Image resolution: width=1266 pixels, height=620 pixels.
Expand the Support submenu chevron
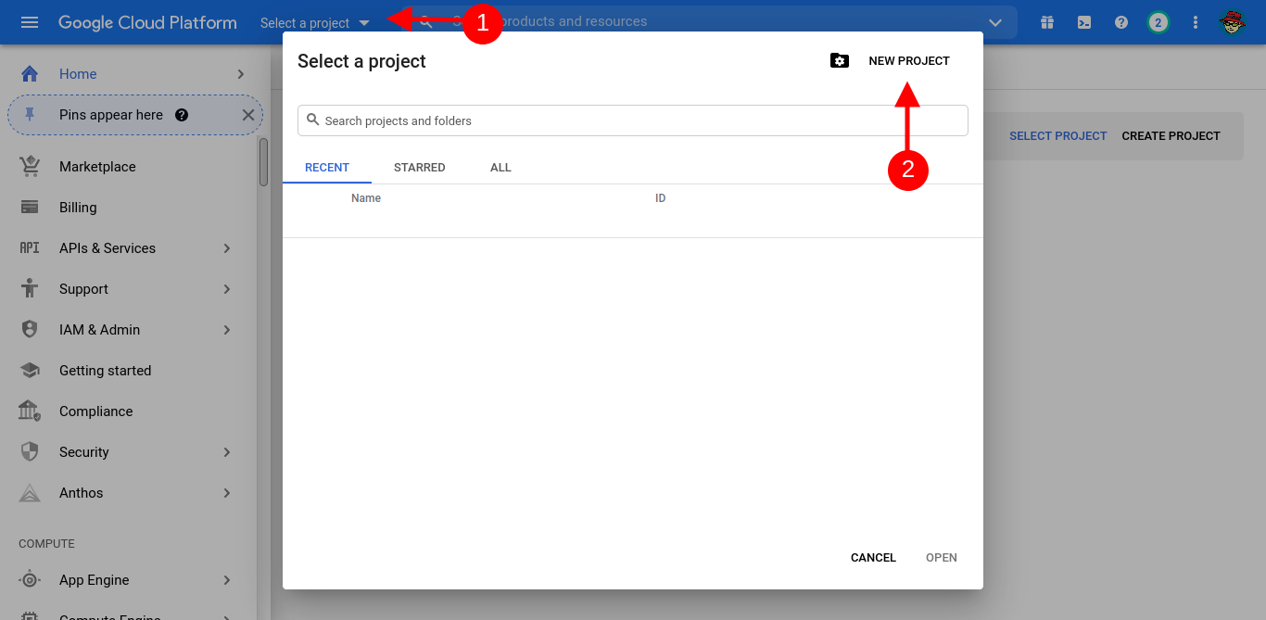pyautogui.click(x=227, y=289)
